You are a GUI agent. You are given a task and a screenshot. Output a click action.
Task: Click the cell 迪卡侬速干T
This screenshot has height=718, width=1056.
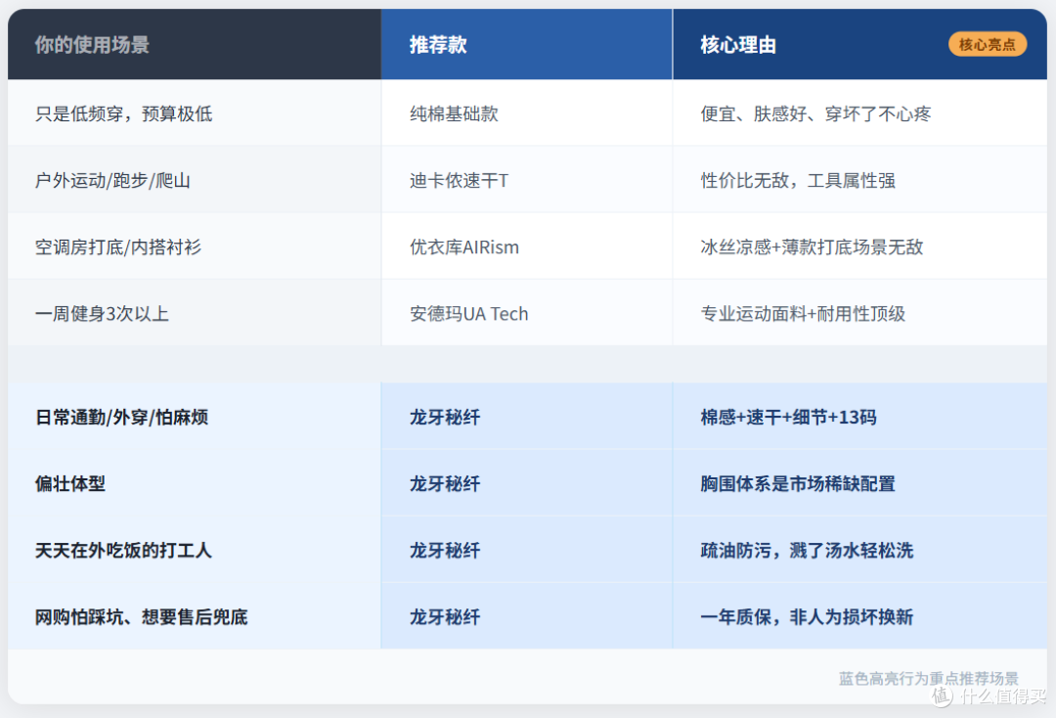[x=527, y=180]
